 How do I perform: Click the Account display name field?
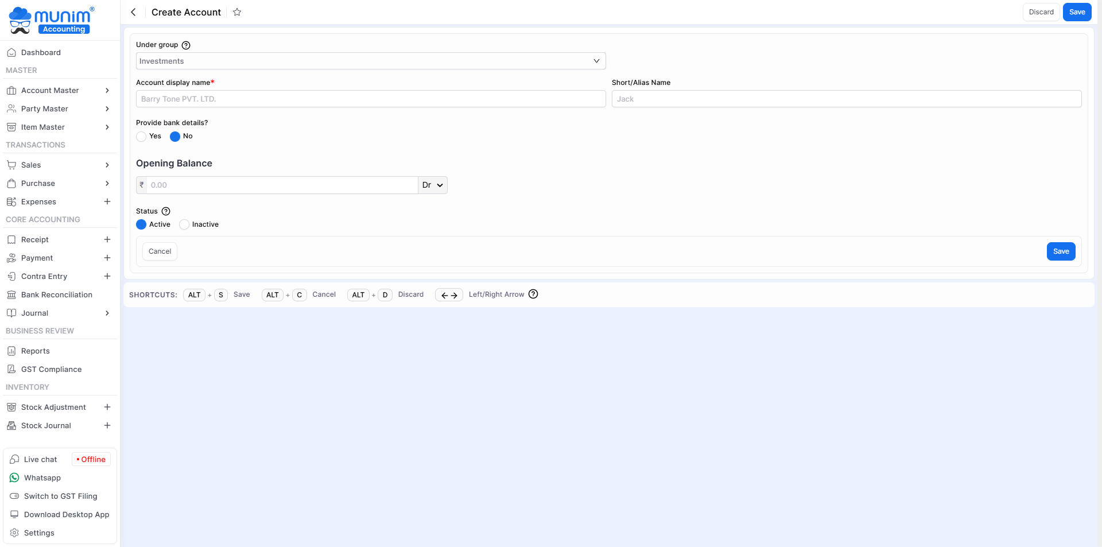pyautogui.click(x=370, y=99)
